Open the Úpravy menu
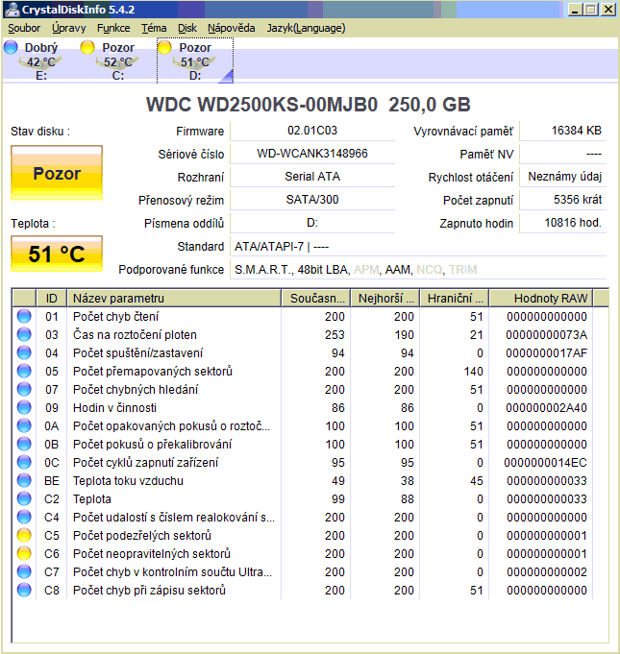The width and height of the screenshot is (620, 654). [x=69, y=28]
